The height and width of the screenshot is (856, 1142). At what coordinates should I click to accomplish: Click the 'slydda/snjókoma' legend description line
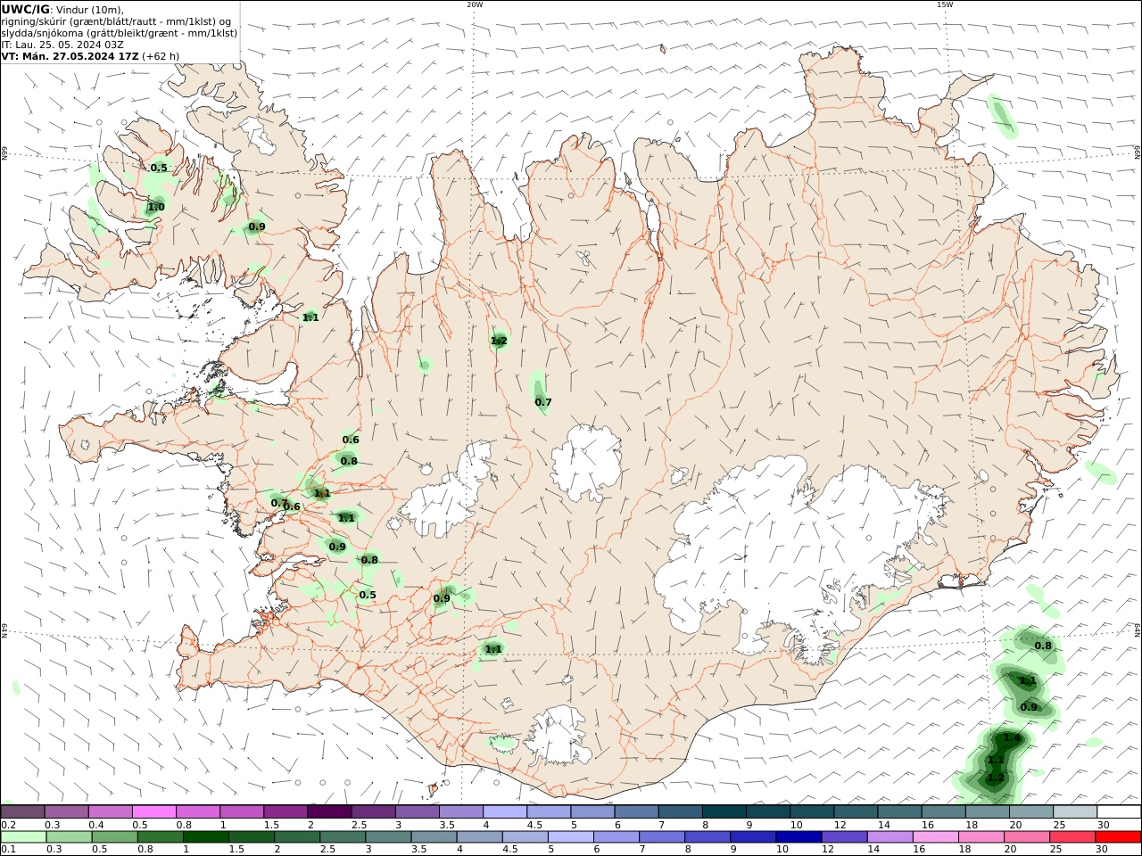[x=120, y=33]
